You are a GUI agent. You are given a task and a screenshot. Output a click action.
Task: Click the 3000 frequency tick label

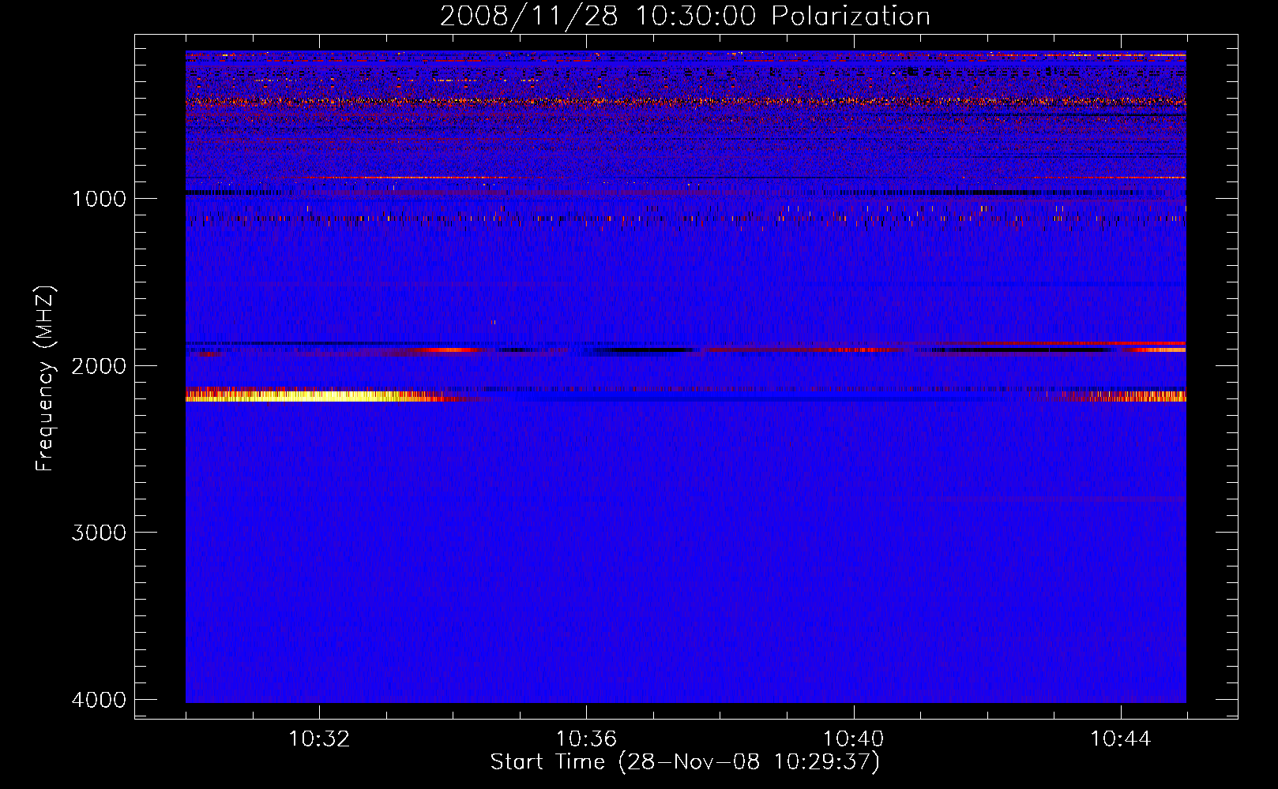pyautogui.click(x=99, y=533)
